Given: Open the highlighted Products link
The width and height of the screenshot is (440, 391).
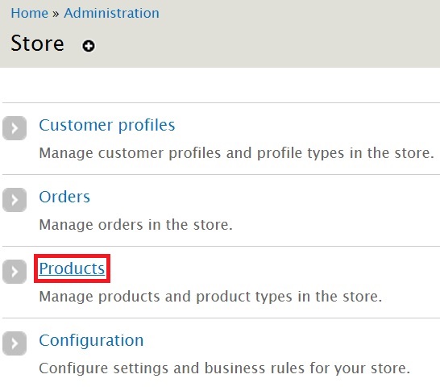Looking at the screenshot, I should 72,268.
